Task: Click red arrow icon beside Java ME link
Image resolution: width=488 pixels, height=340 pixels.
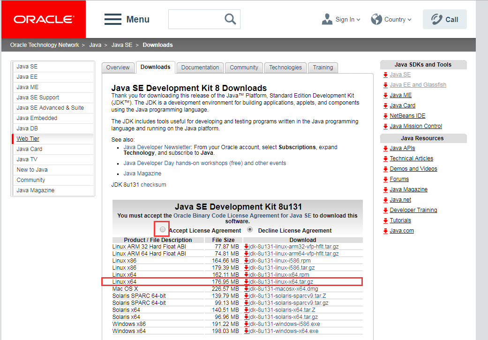Action: coord(386,95)
